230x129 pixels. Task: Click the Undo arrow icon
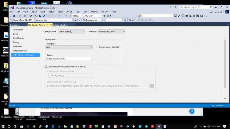click(60, 16)
